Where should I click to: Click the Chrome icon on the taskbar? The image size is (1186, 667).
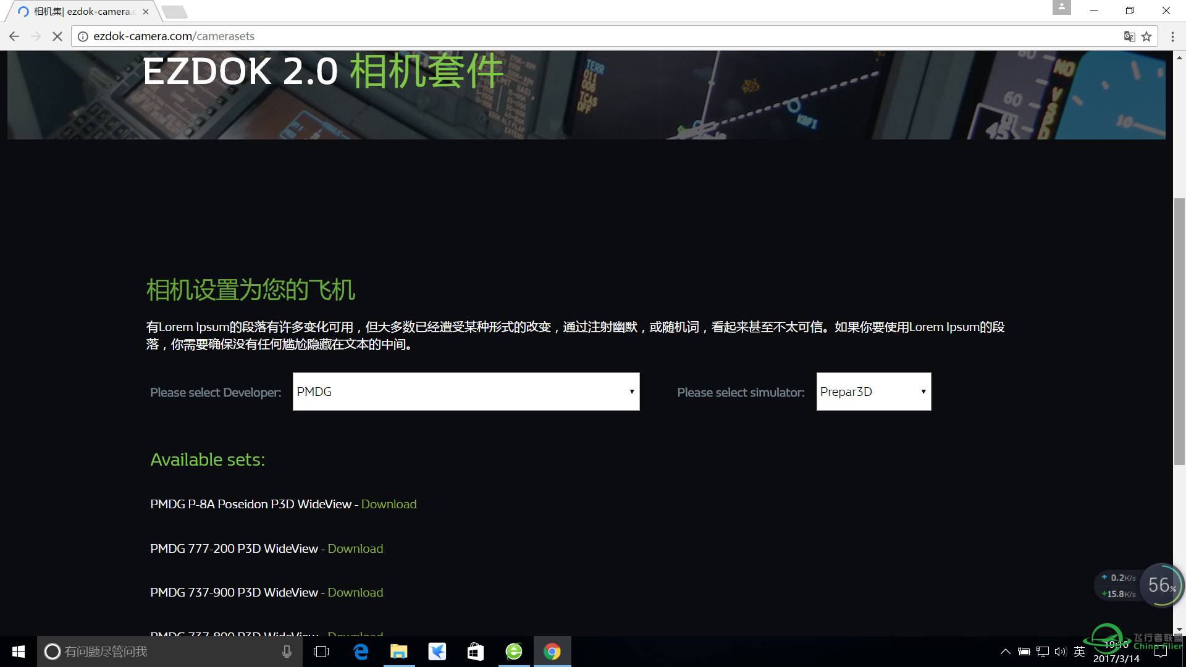click(x=552, y=652)
